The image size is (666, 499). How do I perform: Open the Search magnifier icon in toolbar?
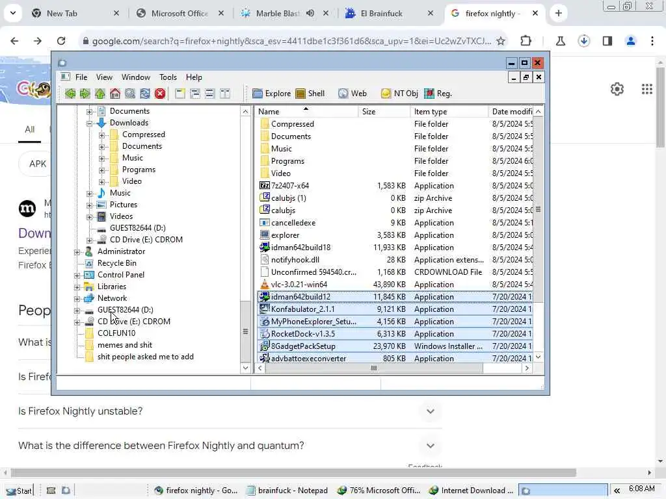[130, 94]
